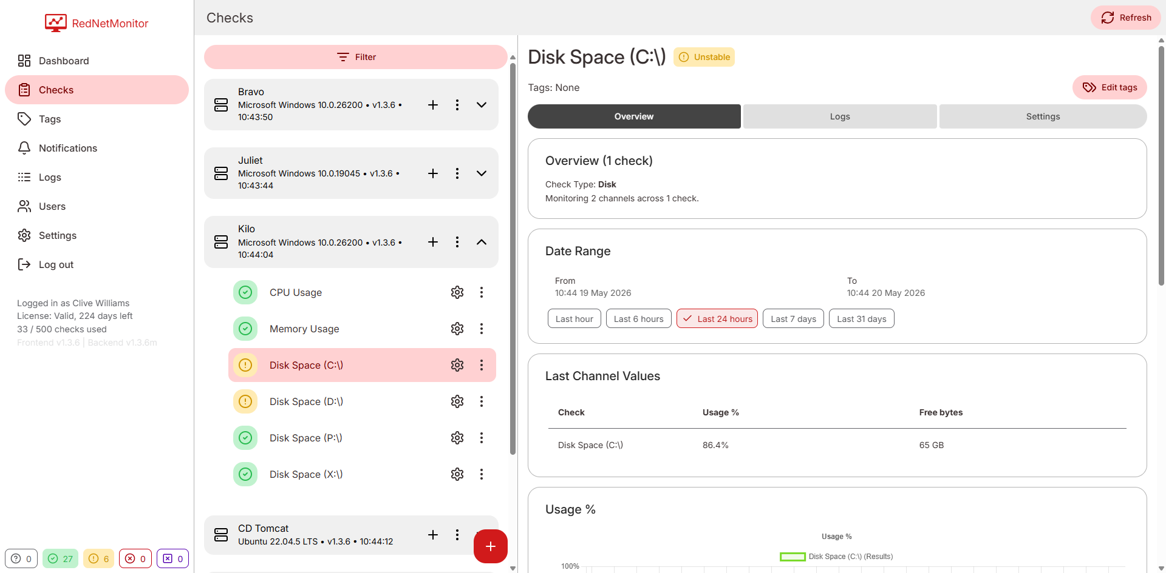
Task: Open CD Tomcat host more-options menu
Action: 457,535
